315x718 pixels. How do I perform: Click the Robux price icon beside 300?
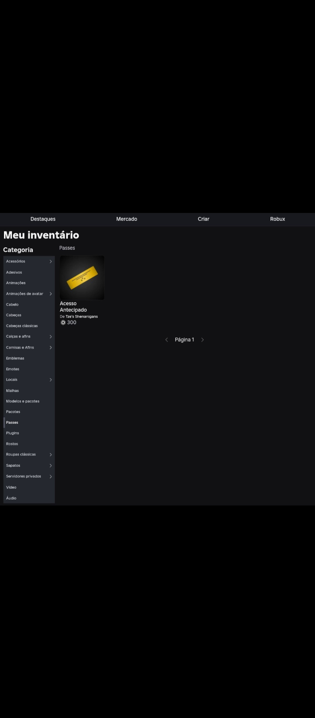[63, 323]
